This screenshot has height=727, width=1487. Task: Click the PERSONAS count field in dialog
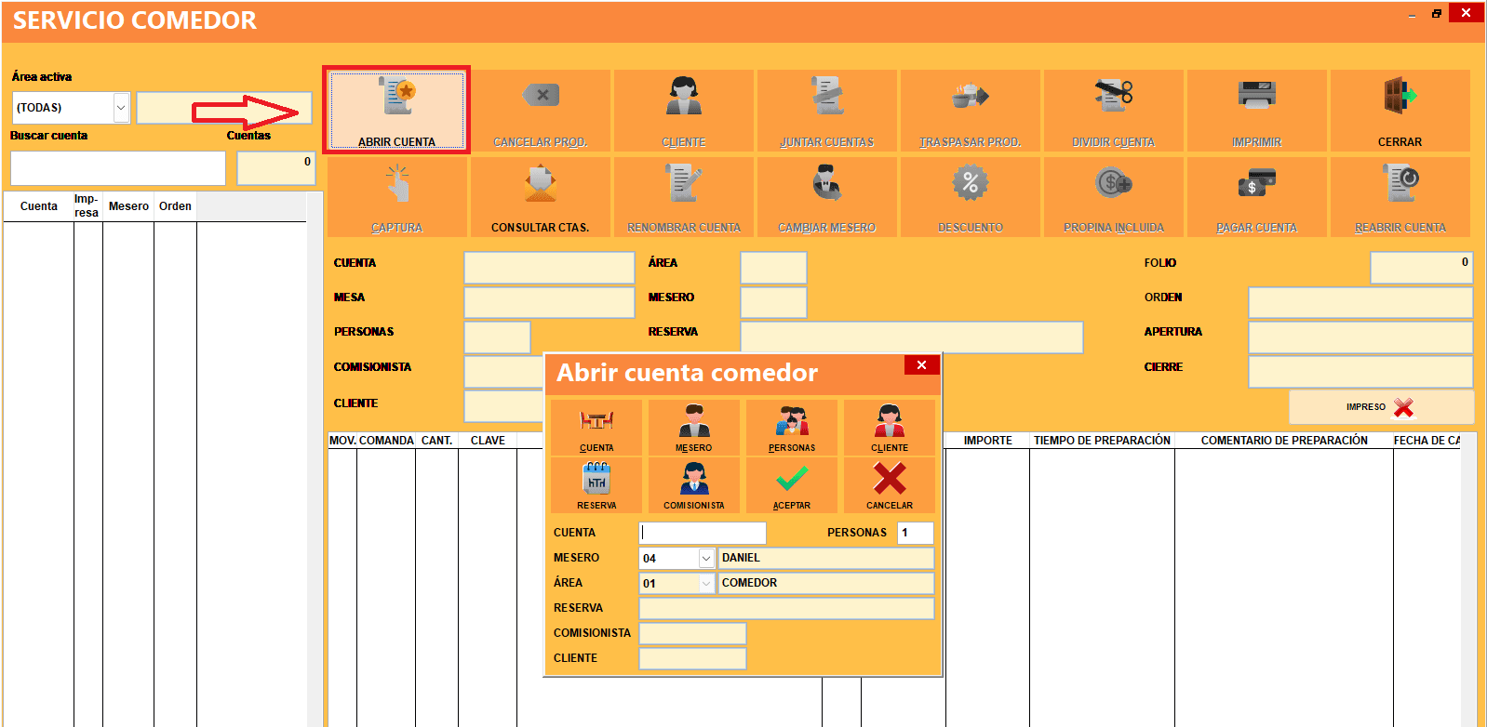916,533
